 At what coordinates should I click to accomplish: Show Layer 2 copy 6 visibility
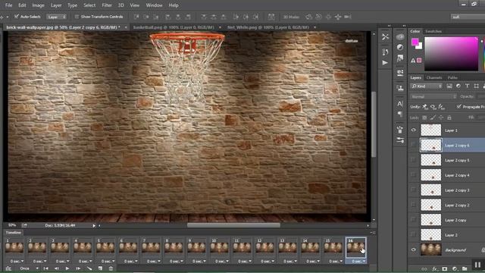(x=414, y=145)
